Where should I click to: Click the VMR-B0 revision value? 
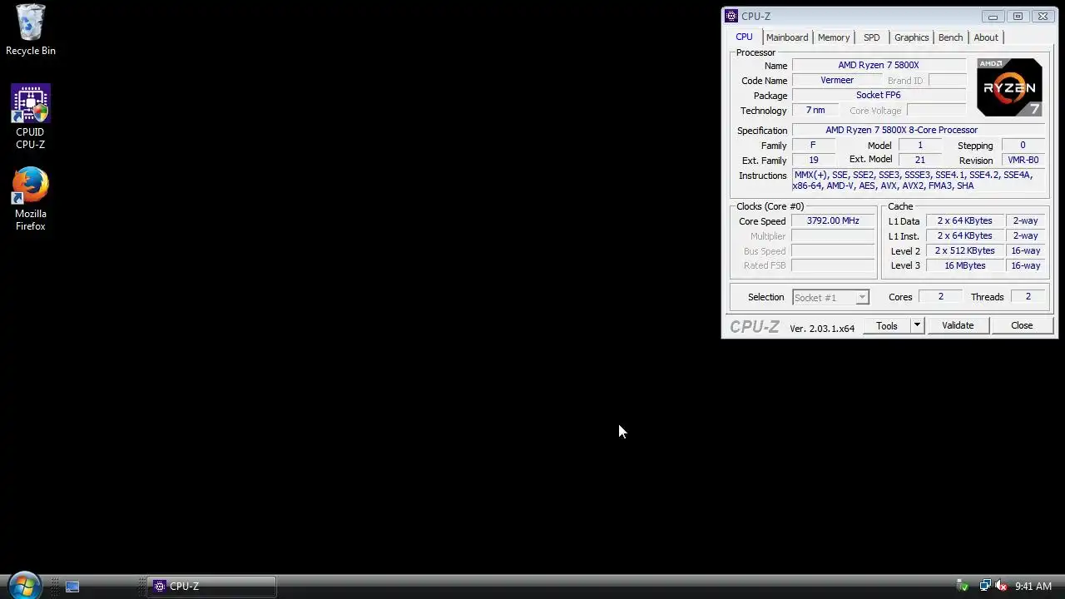(1023, 160)
